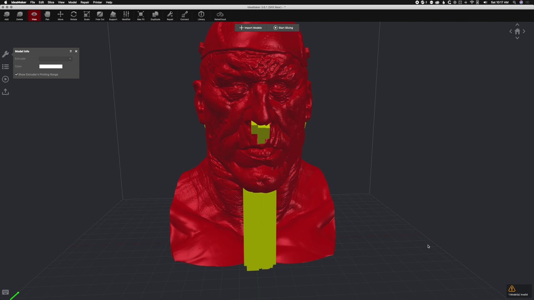
Task: Open the Edit menu
Action: tap(41, 2)
